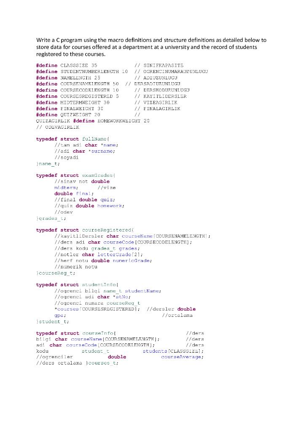Image resolution: width=305 pixels, height=432 pixels.
Task: Click the '*courses[COURSESREGISTERED];' field
Action: pyautogui.click(x=97, y=309)
